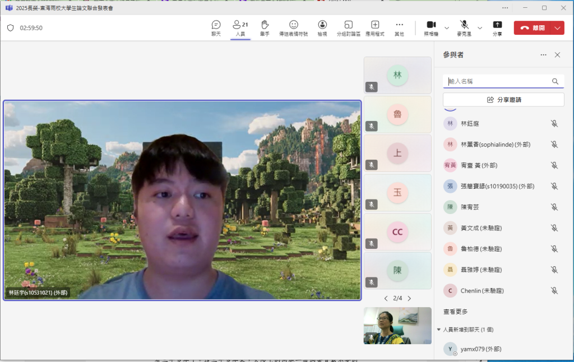Click the search magnifier icon
The image size is (574, 362).
click(x=555, y=81)
